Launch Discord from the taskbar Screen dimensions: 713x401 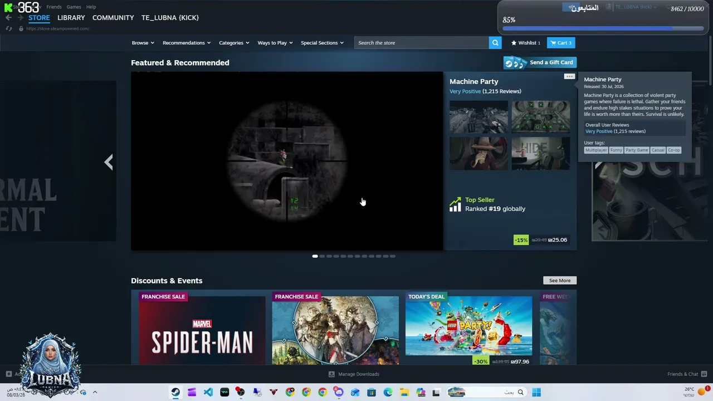coord(339,392)
